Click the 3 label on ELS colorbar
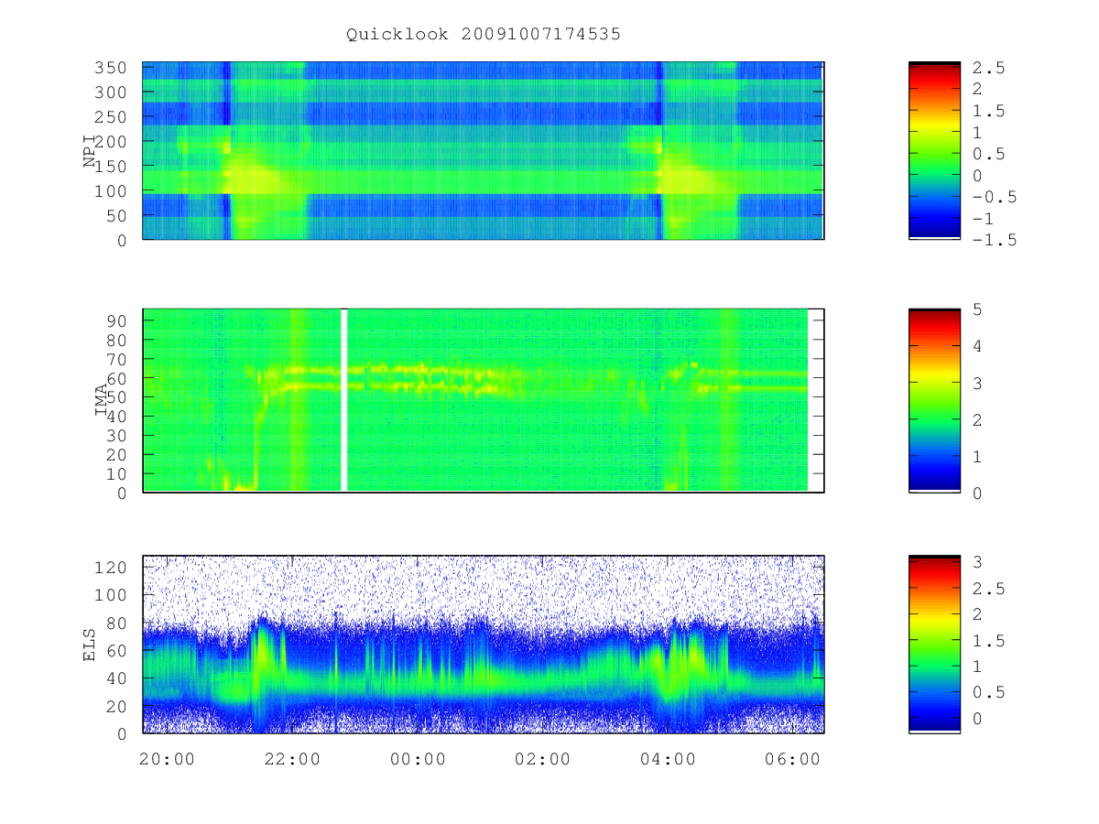 pyautogui.click(x=978, y=561)
